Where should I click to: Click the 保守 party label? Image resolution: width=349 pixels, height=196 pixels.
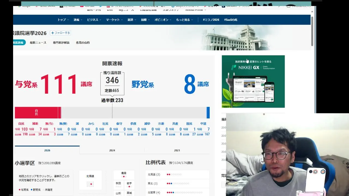point(119,124)
